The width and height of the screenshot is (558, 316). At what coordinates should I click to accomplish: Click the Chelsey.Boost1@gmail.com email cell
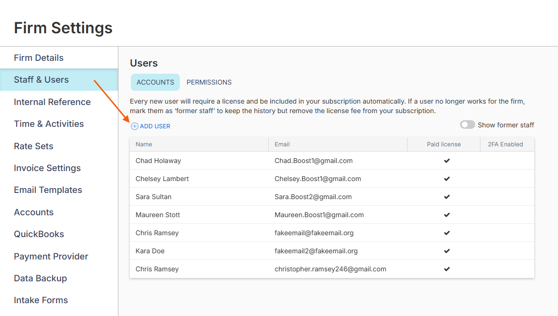pos(318,179)
